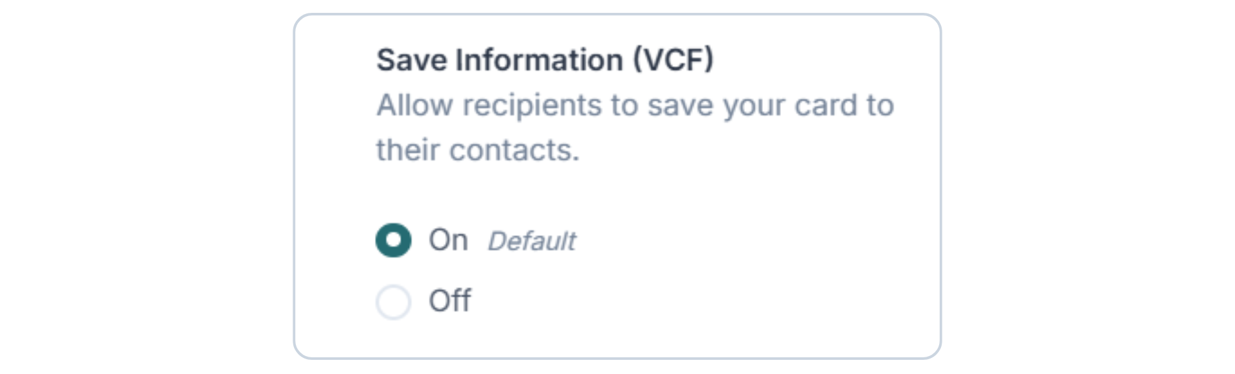Click the Off label text
This screenshot has height=374, width=1235.
click(x=450, y=299)
